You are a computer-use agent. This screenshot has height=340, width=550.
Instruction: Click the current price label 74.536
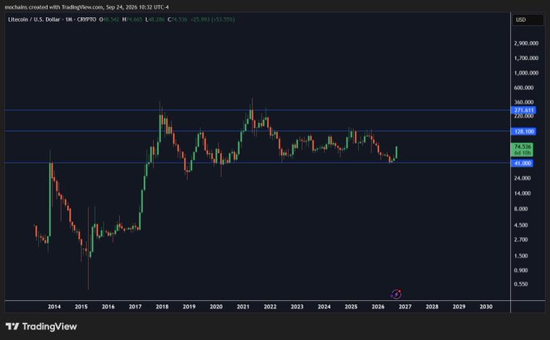[x=522, y=150]
